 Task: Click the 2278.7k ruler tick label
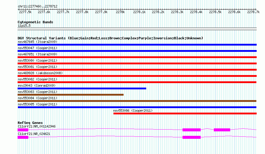click(x=253, y=12)
